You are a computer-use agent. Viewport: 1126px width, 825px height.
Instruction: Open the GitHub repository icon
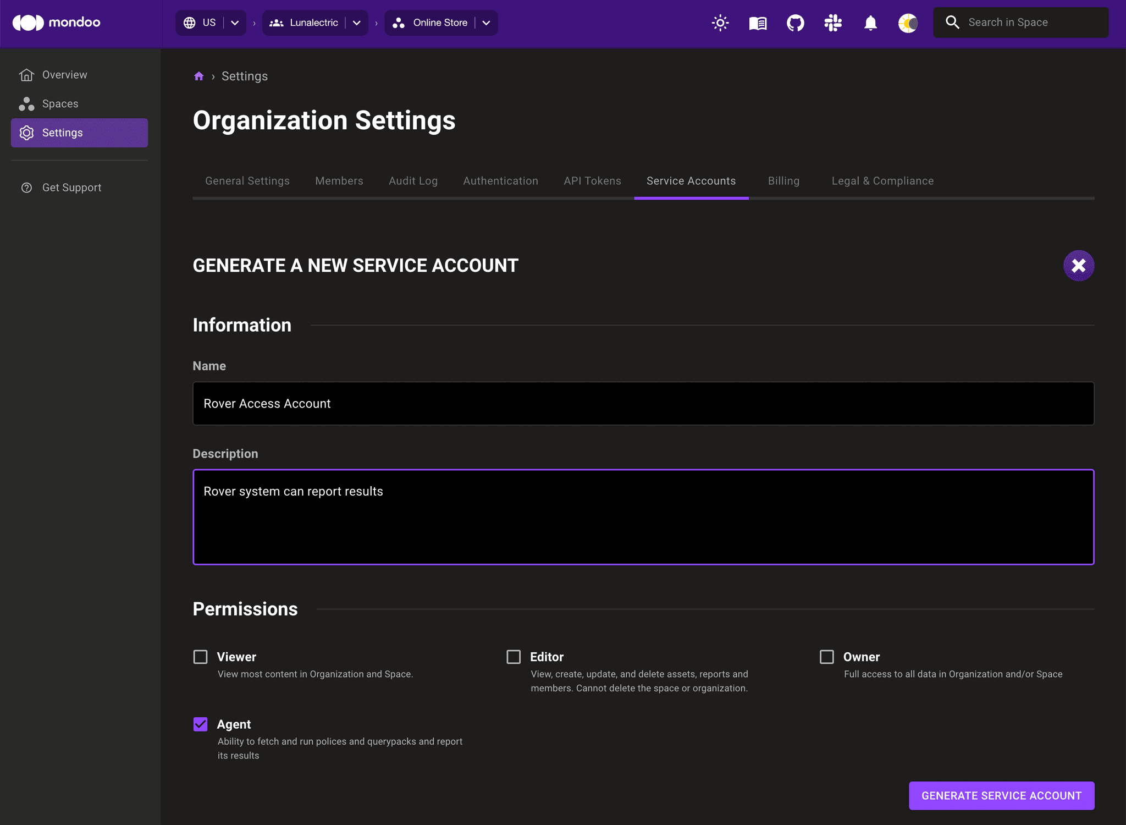[x=796, y=23]
